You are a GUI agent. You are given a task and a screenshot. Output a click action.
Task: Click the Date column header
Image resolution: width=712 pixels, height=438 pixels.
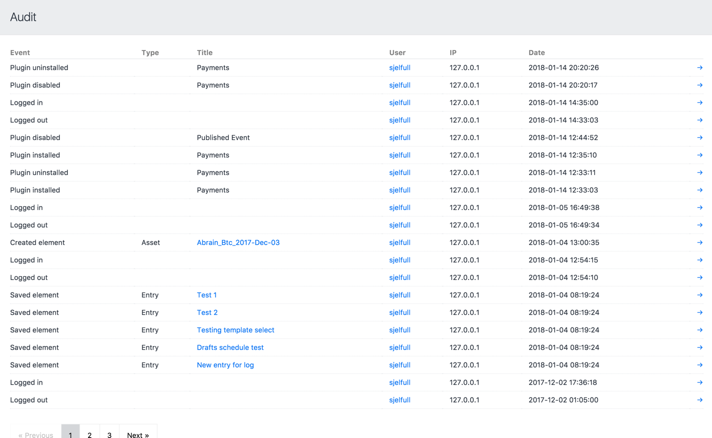(x=537, y=52)
